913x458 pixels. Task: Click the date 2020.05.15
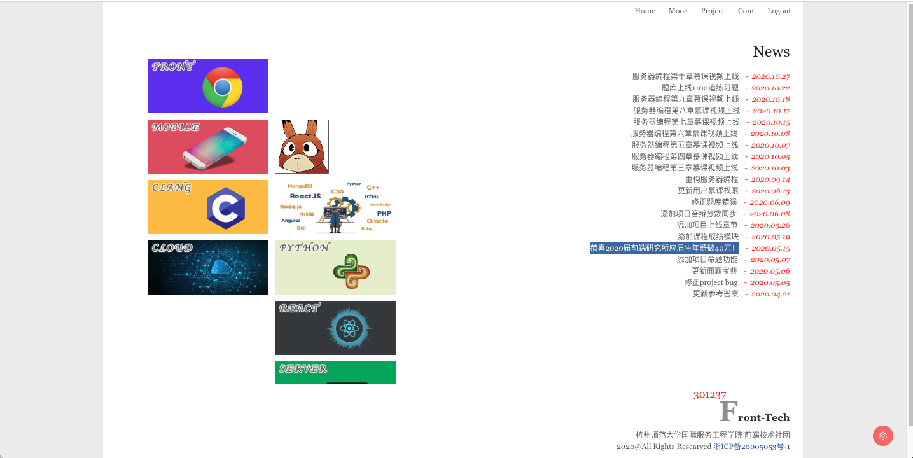[770, 248]
